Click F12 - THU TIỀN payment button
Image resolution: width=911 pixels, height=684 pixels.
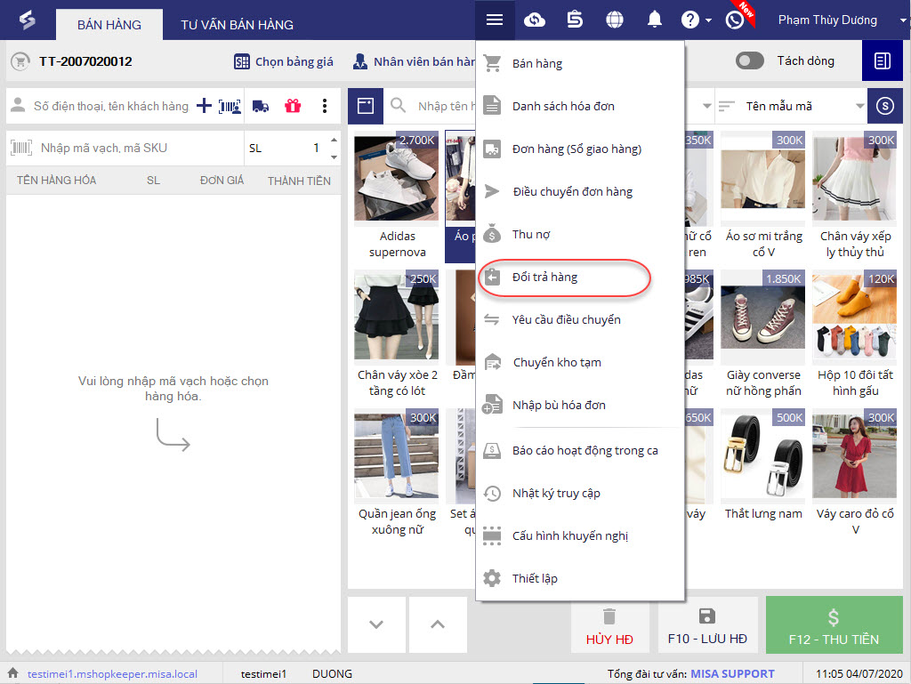point(834,625)
